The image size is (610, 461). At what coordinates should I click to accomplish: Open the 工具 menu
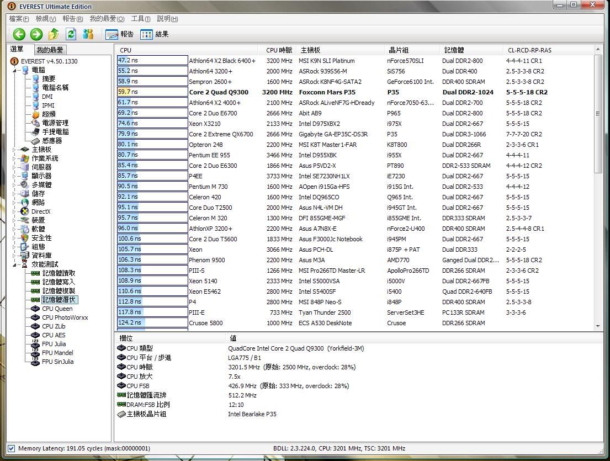(141, 19)
